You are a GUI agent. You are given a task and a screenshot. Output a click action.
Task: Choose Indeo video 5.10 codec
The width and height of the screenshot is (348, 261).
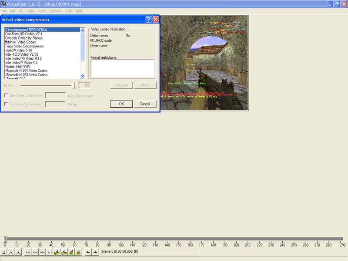[x=42, y=50]
